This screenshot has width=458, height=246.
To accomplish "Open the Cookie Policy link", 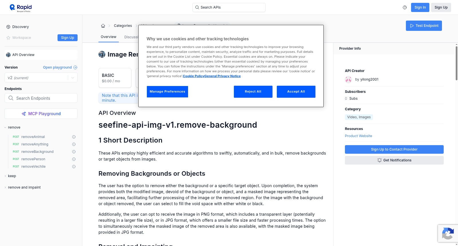I will pos(194,76).
